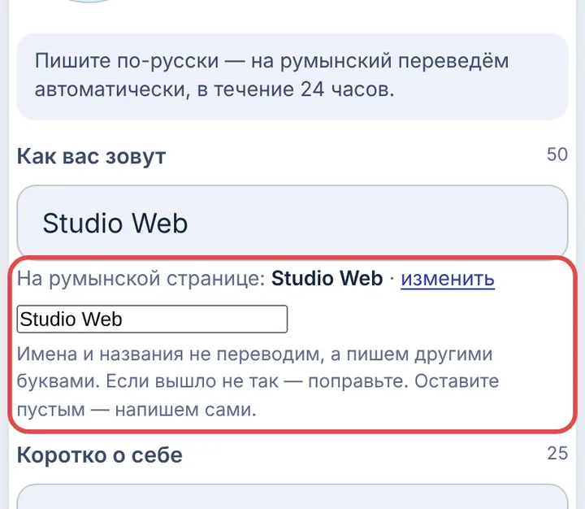Screen dimensions: 585x509
Task: Edit the small Romanian-page Studio Web input
Action: 152,319
